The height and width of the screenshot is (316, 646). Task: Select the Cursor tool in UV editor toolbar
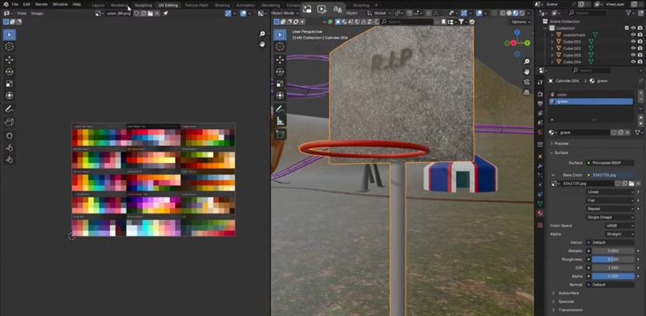pyautogui.click(x=9, y=47)
